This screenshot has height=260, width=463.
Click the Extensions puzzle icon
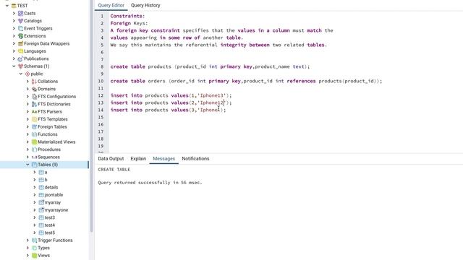click(20, 36)
